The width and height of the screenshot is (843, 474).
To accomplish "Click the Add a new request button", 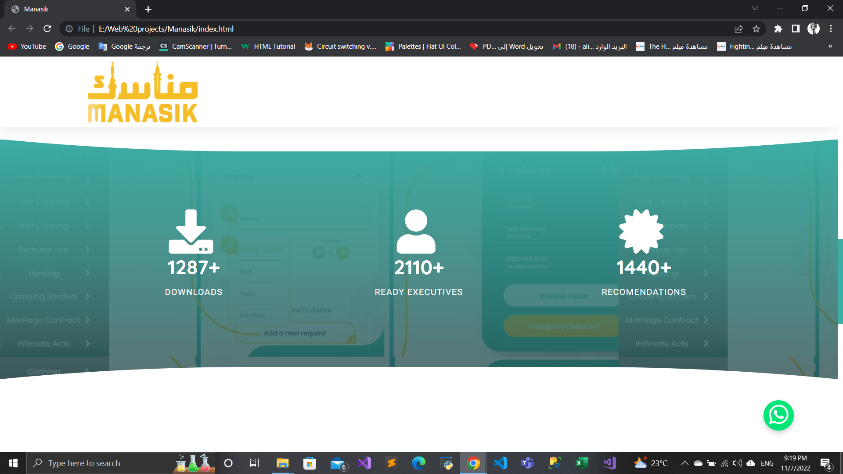I will pyautogui.click(x=295, y=333).
